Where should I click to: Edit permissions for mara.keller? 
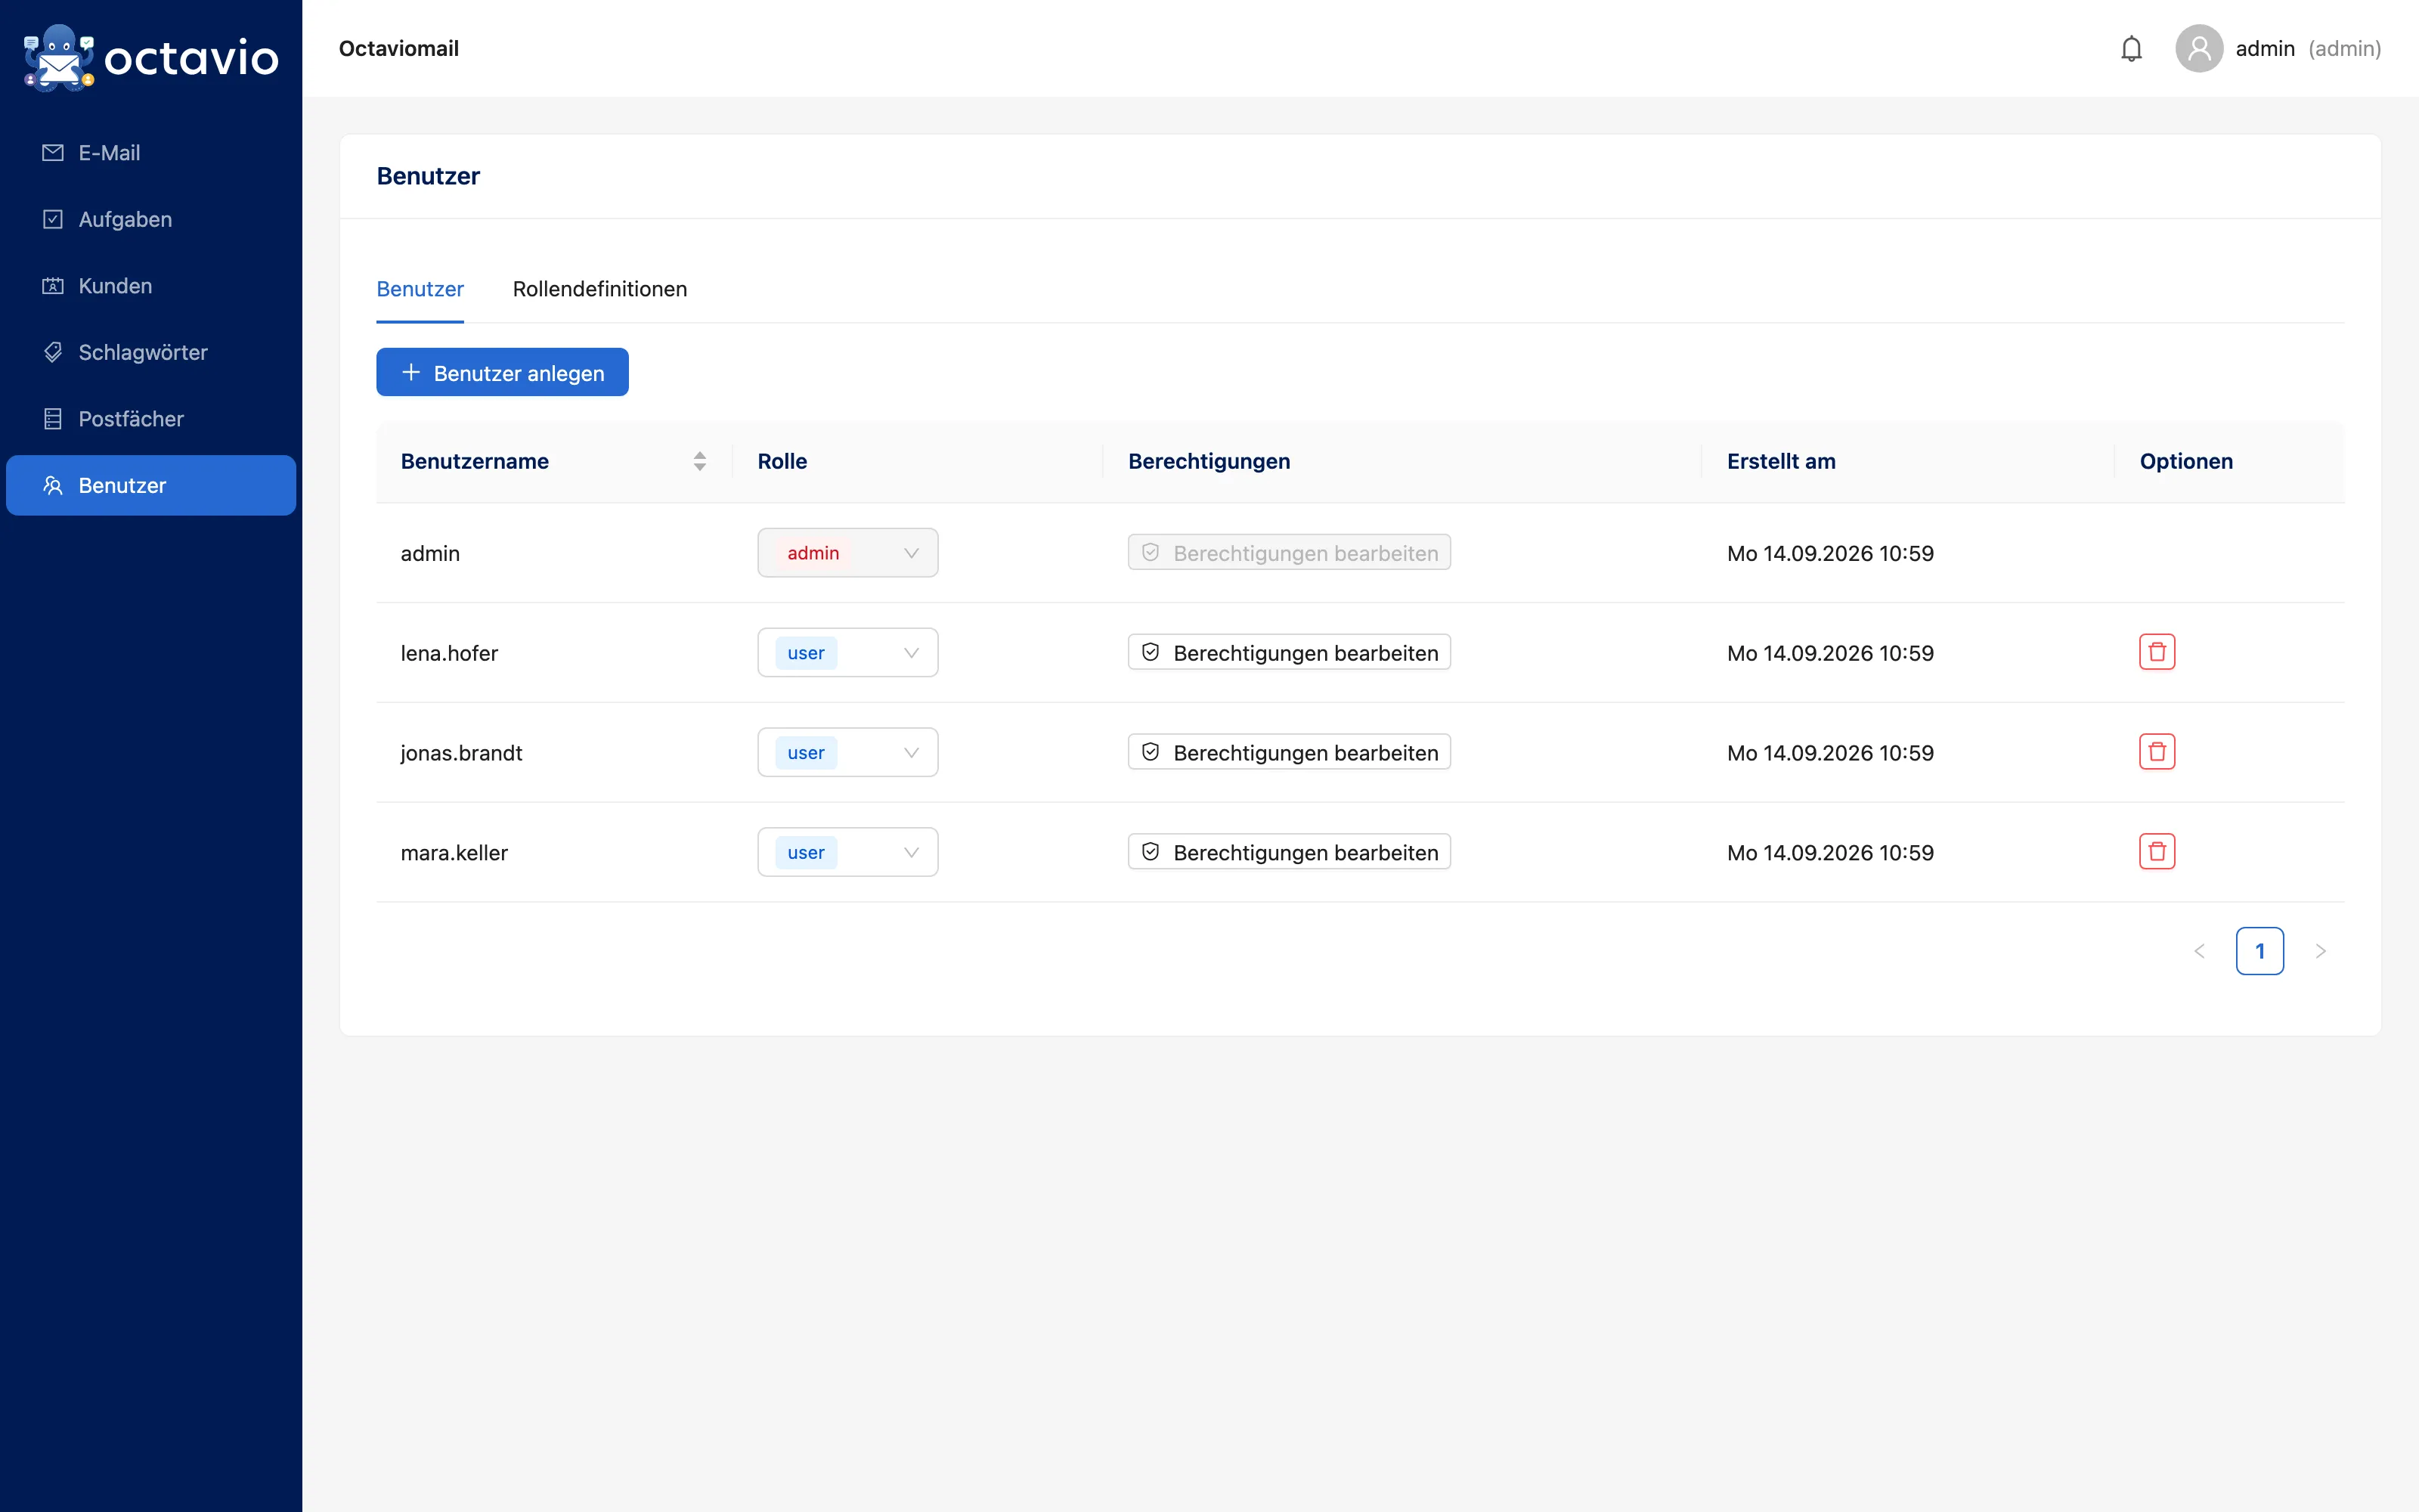(1290, 852)
